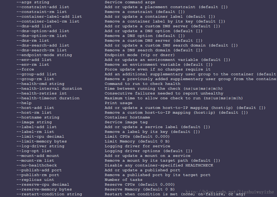Click the --image string option
Viewport: 277px width, 197px height.
coord(34,122)
